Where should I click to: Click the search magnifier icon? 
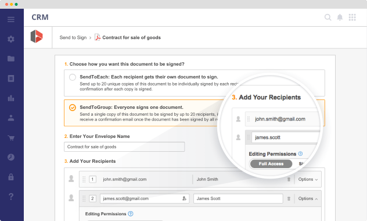[x=328, y=17]
